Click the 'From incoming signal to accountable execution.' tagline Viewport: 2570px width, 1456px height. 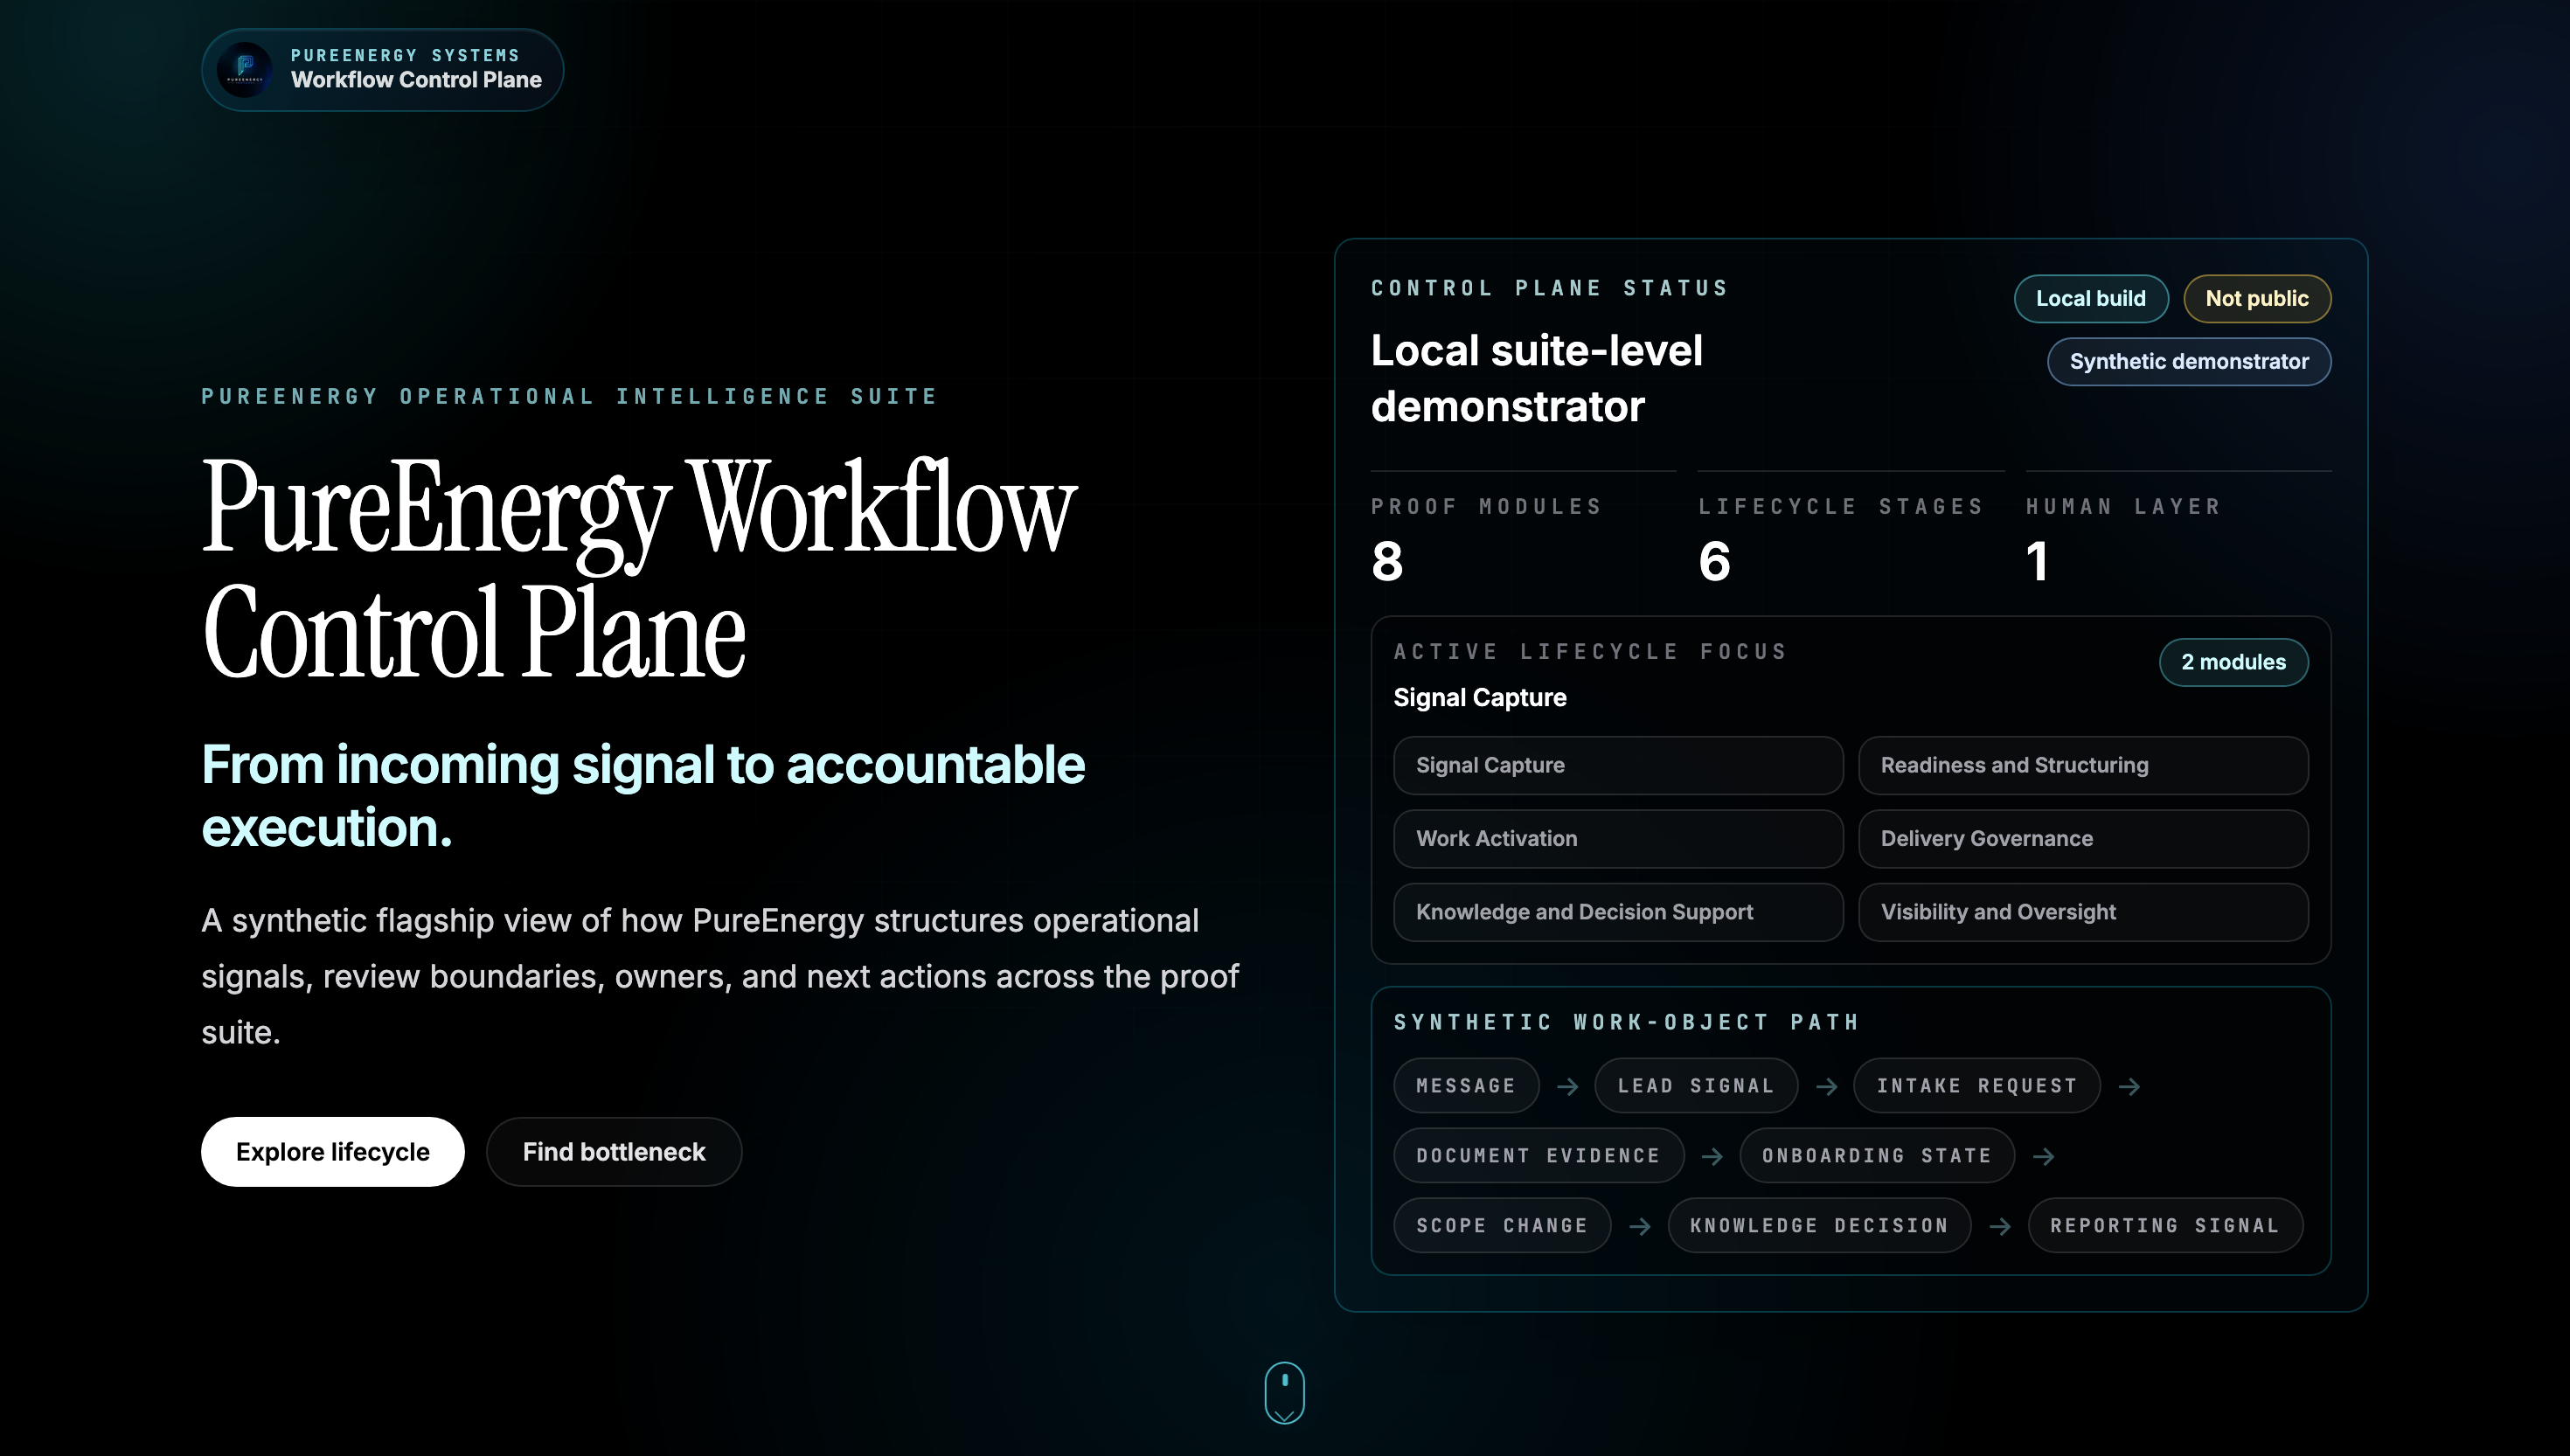pos(643,795)
